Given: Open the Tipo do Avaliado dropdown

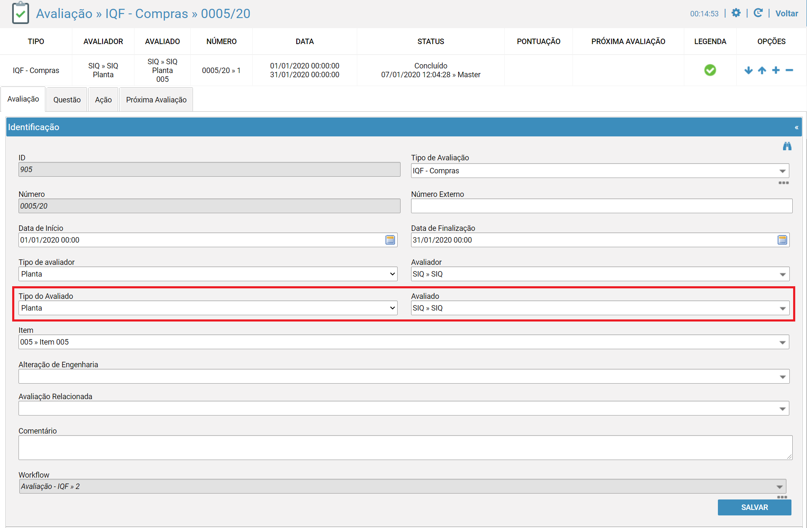Looking at the screenshot, I should tap(208, 308).
